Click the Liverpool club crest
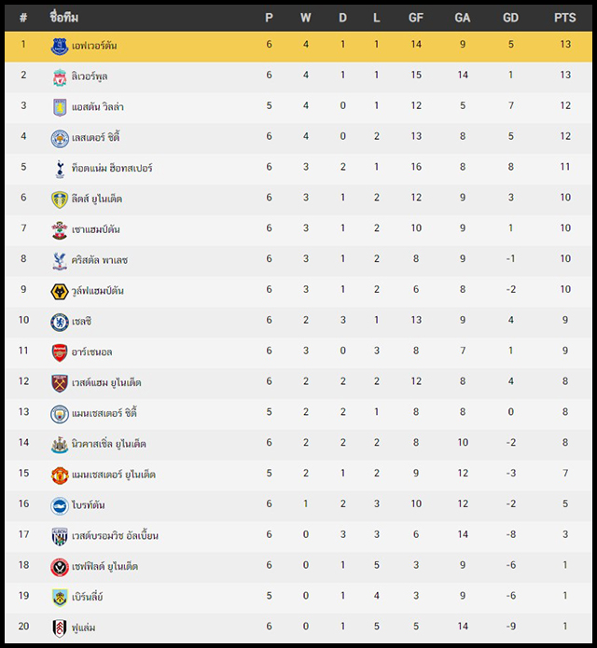Image resolution: width=597 pixels, height=648 pixels. click(x=60, y=76)
